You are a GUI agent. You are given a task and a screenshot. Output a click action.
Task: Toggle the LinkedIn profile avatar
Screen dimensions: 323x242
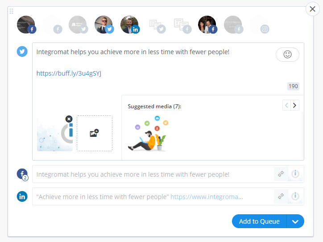(x=129, y=25)
